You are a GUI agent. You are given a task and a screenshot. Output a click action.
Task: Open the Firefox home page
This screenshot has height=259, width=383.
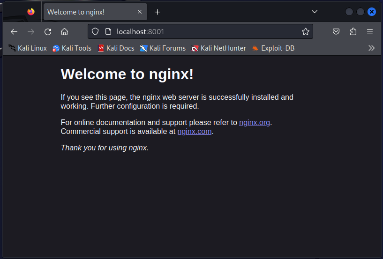pos(65,32)
